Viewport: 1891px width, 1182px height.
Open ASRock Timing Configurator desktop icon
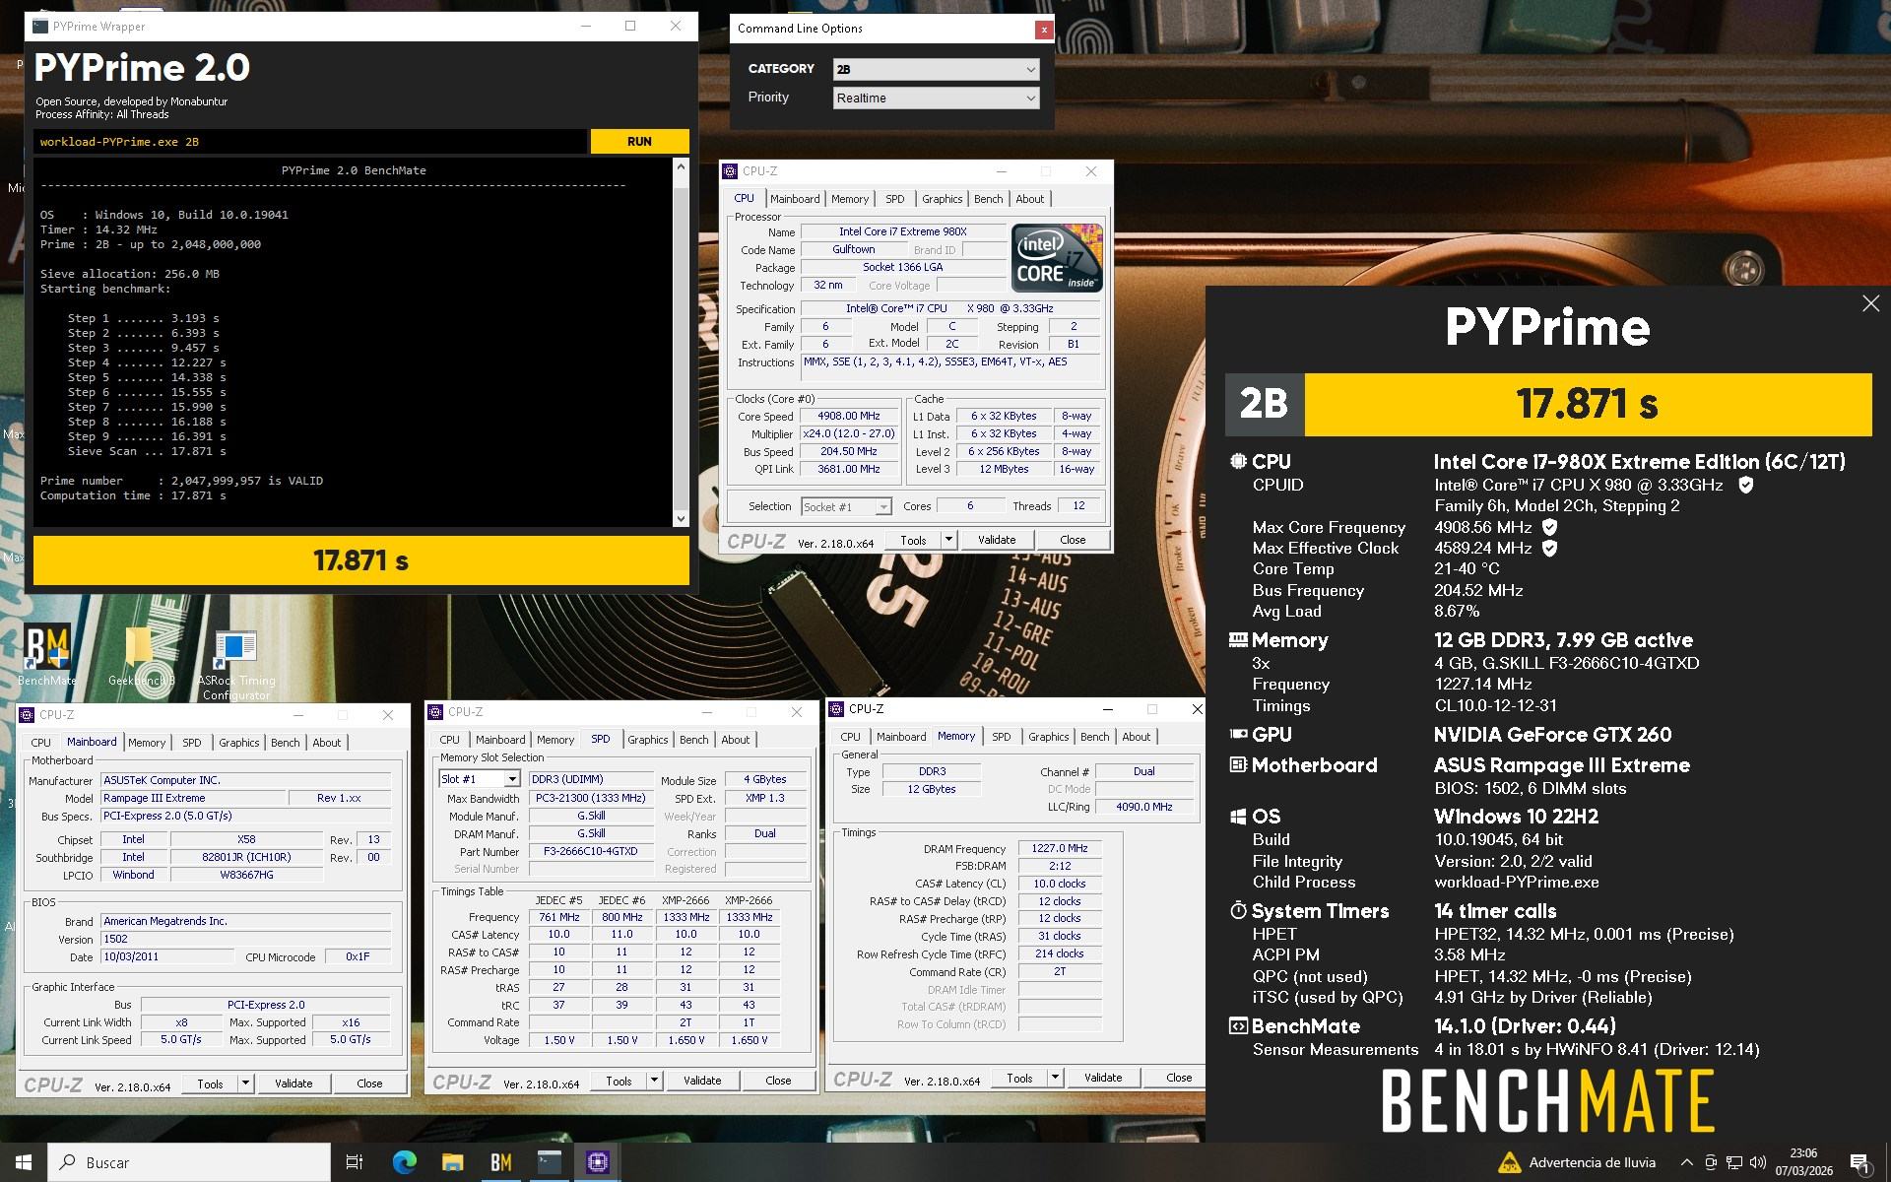pos(235,649)
